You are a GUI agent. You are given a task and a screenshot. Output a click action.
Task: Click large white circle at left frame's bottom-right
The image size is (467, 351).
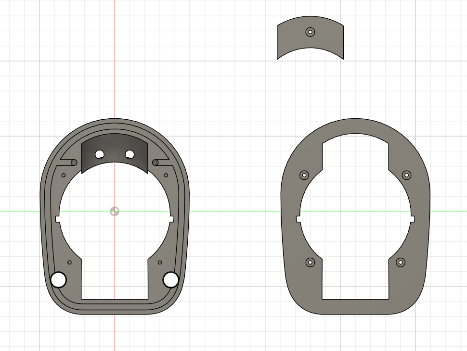[170, 279]
